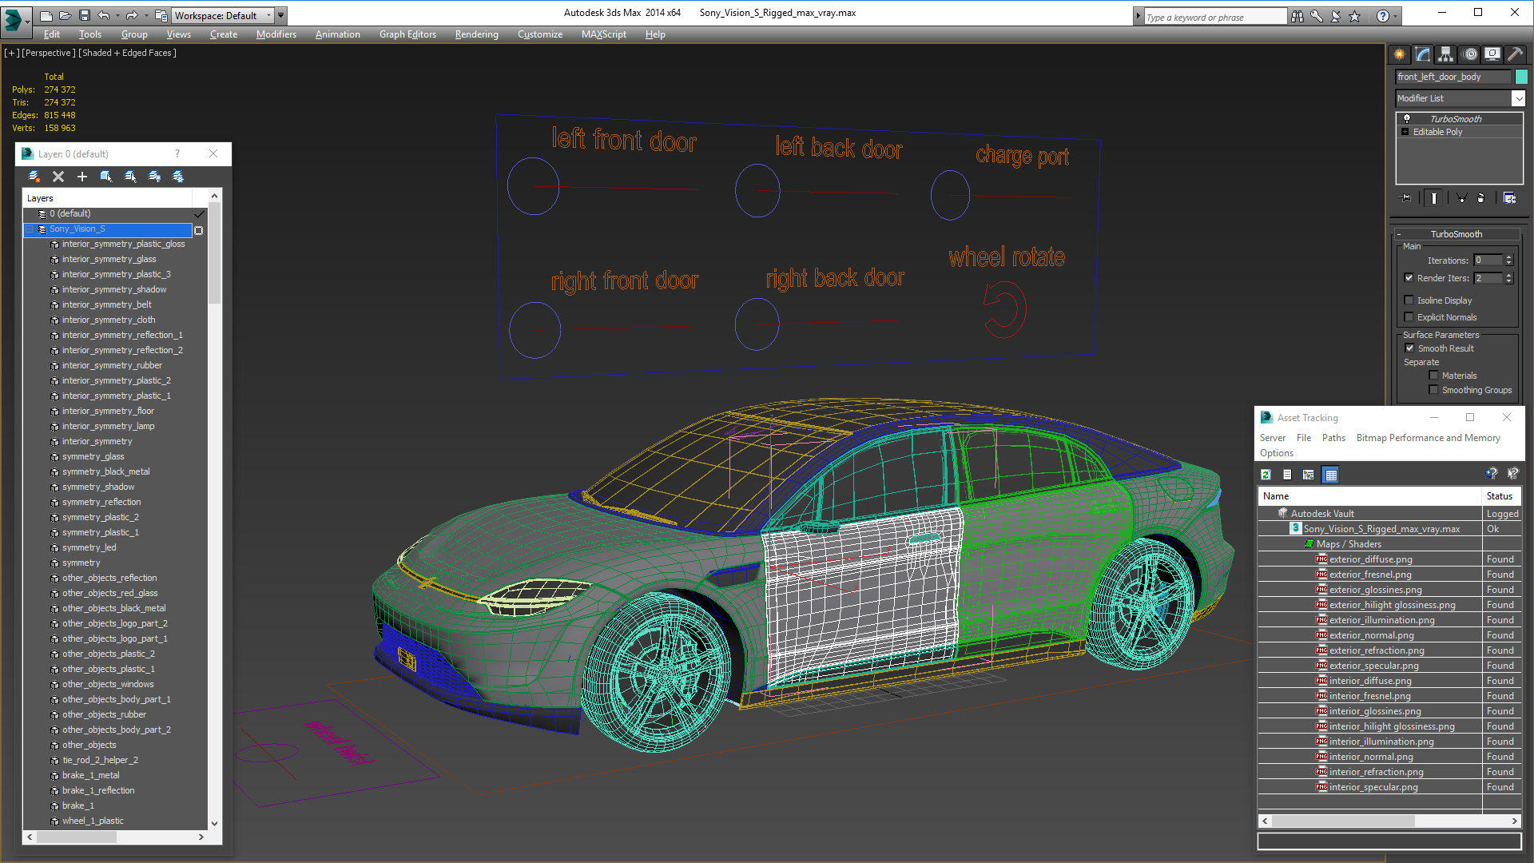Toggle the Smooth Result checkbox
The image size is (1534, 863).
[1410, 348]
